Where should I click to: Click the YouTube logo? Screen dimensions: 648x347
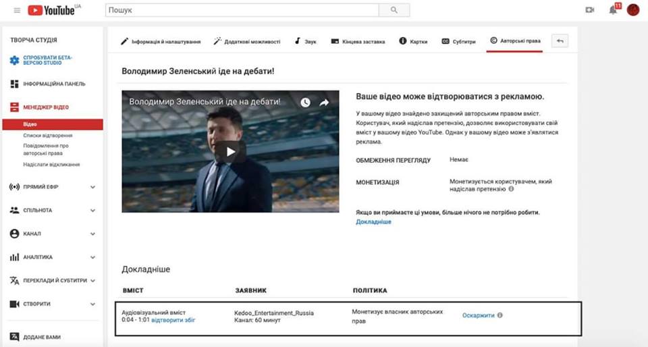pos(55,10)
